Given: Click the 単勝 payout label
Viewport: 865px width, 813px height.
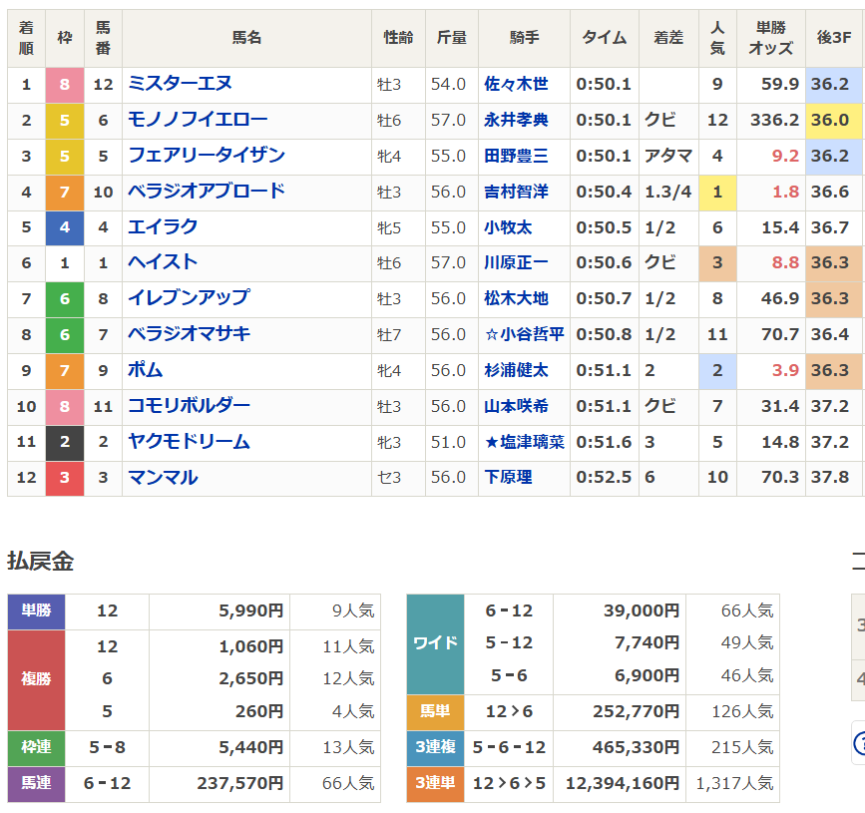Looking at the screenshot, I should point(36,611).
